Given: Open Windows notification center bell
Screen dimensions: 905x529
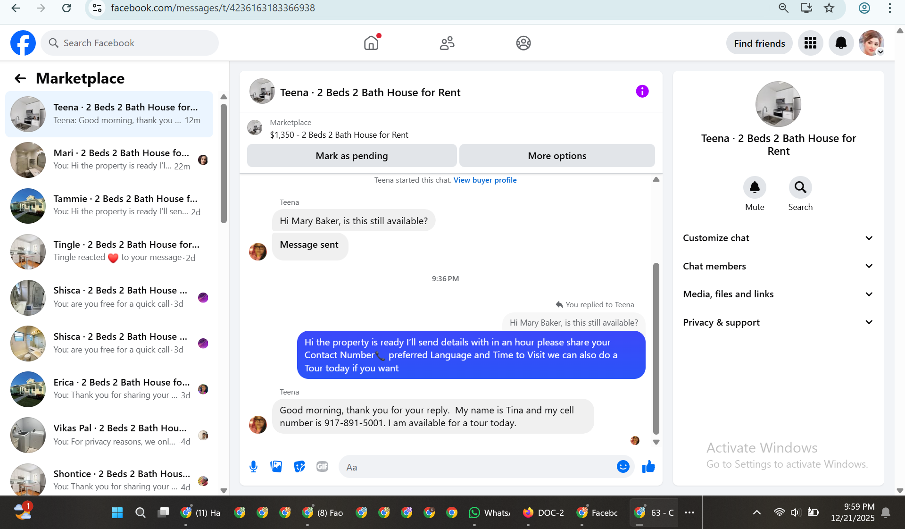Looking at the screenshot, I should [x=886, y=512].
